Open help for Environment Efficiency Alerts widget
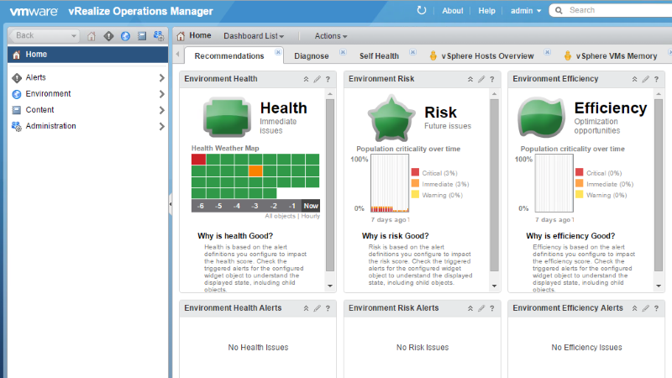Screen dimensions: 672x378 click(656, 308)
